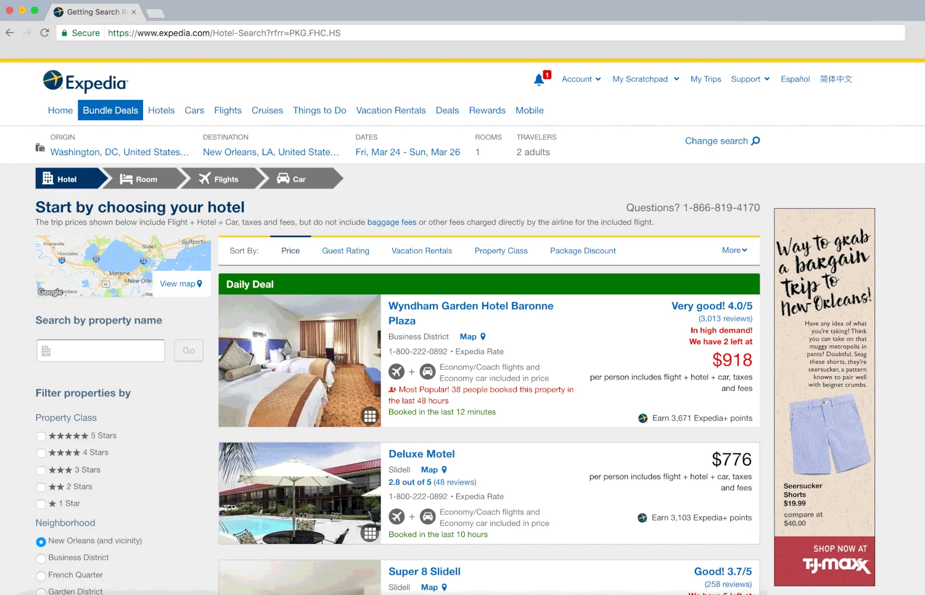
Task: Click the car icon in Wyndham listing
Action: click(x=427, y=372)
